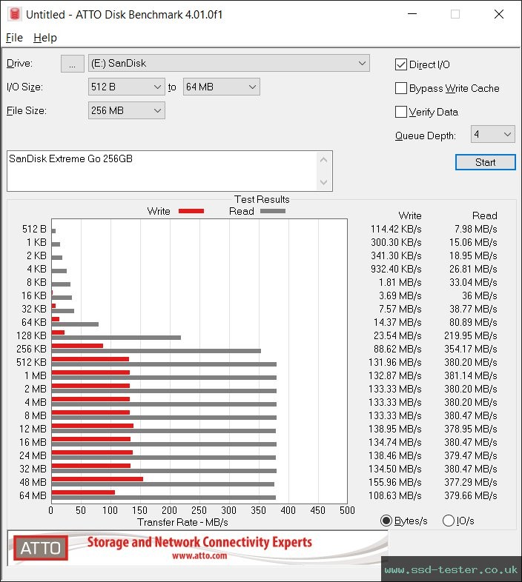Click the Write legend red swatch
The image size is (522, 582).
pos(191,211)
